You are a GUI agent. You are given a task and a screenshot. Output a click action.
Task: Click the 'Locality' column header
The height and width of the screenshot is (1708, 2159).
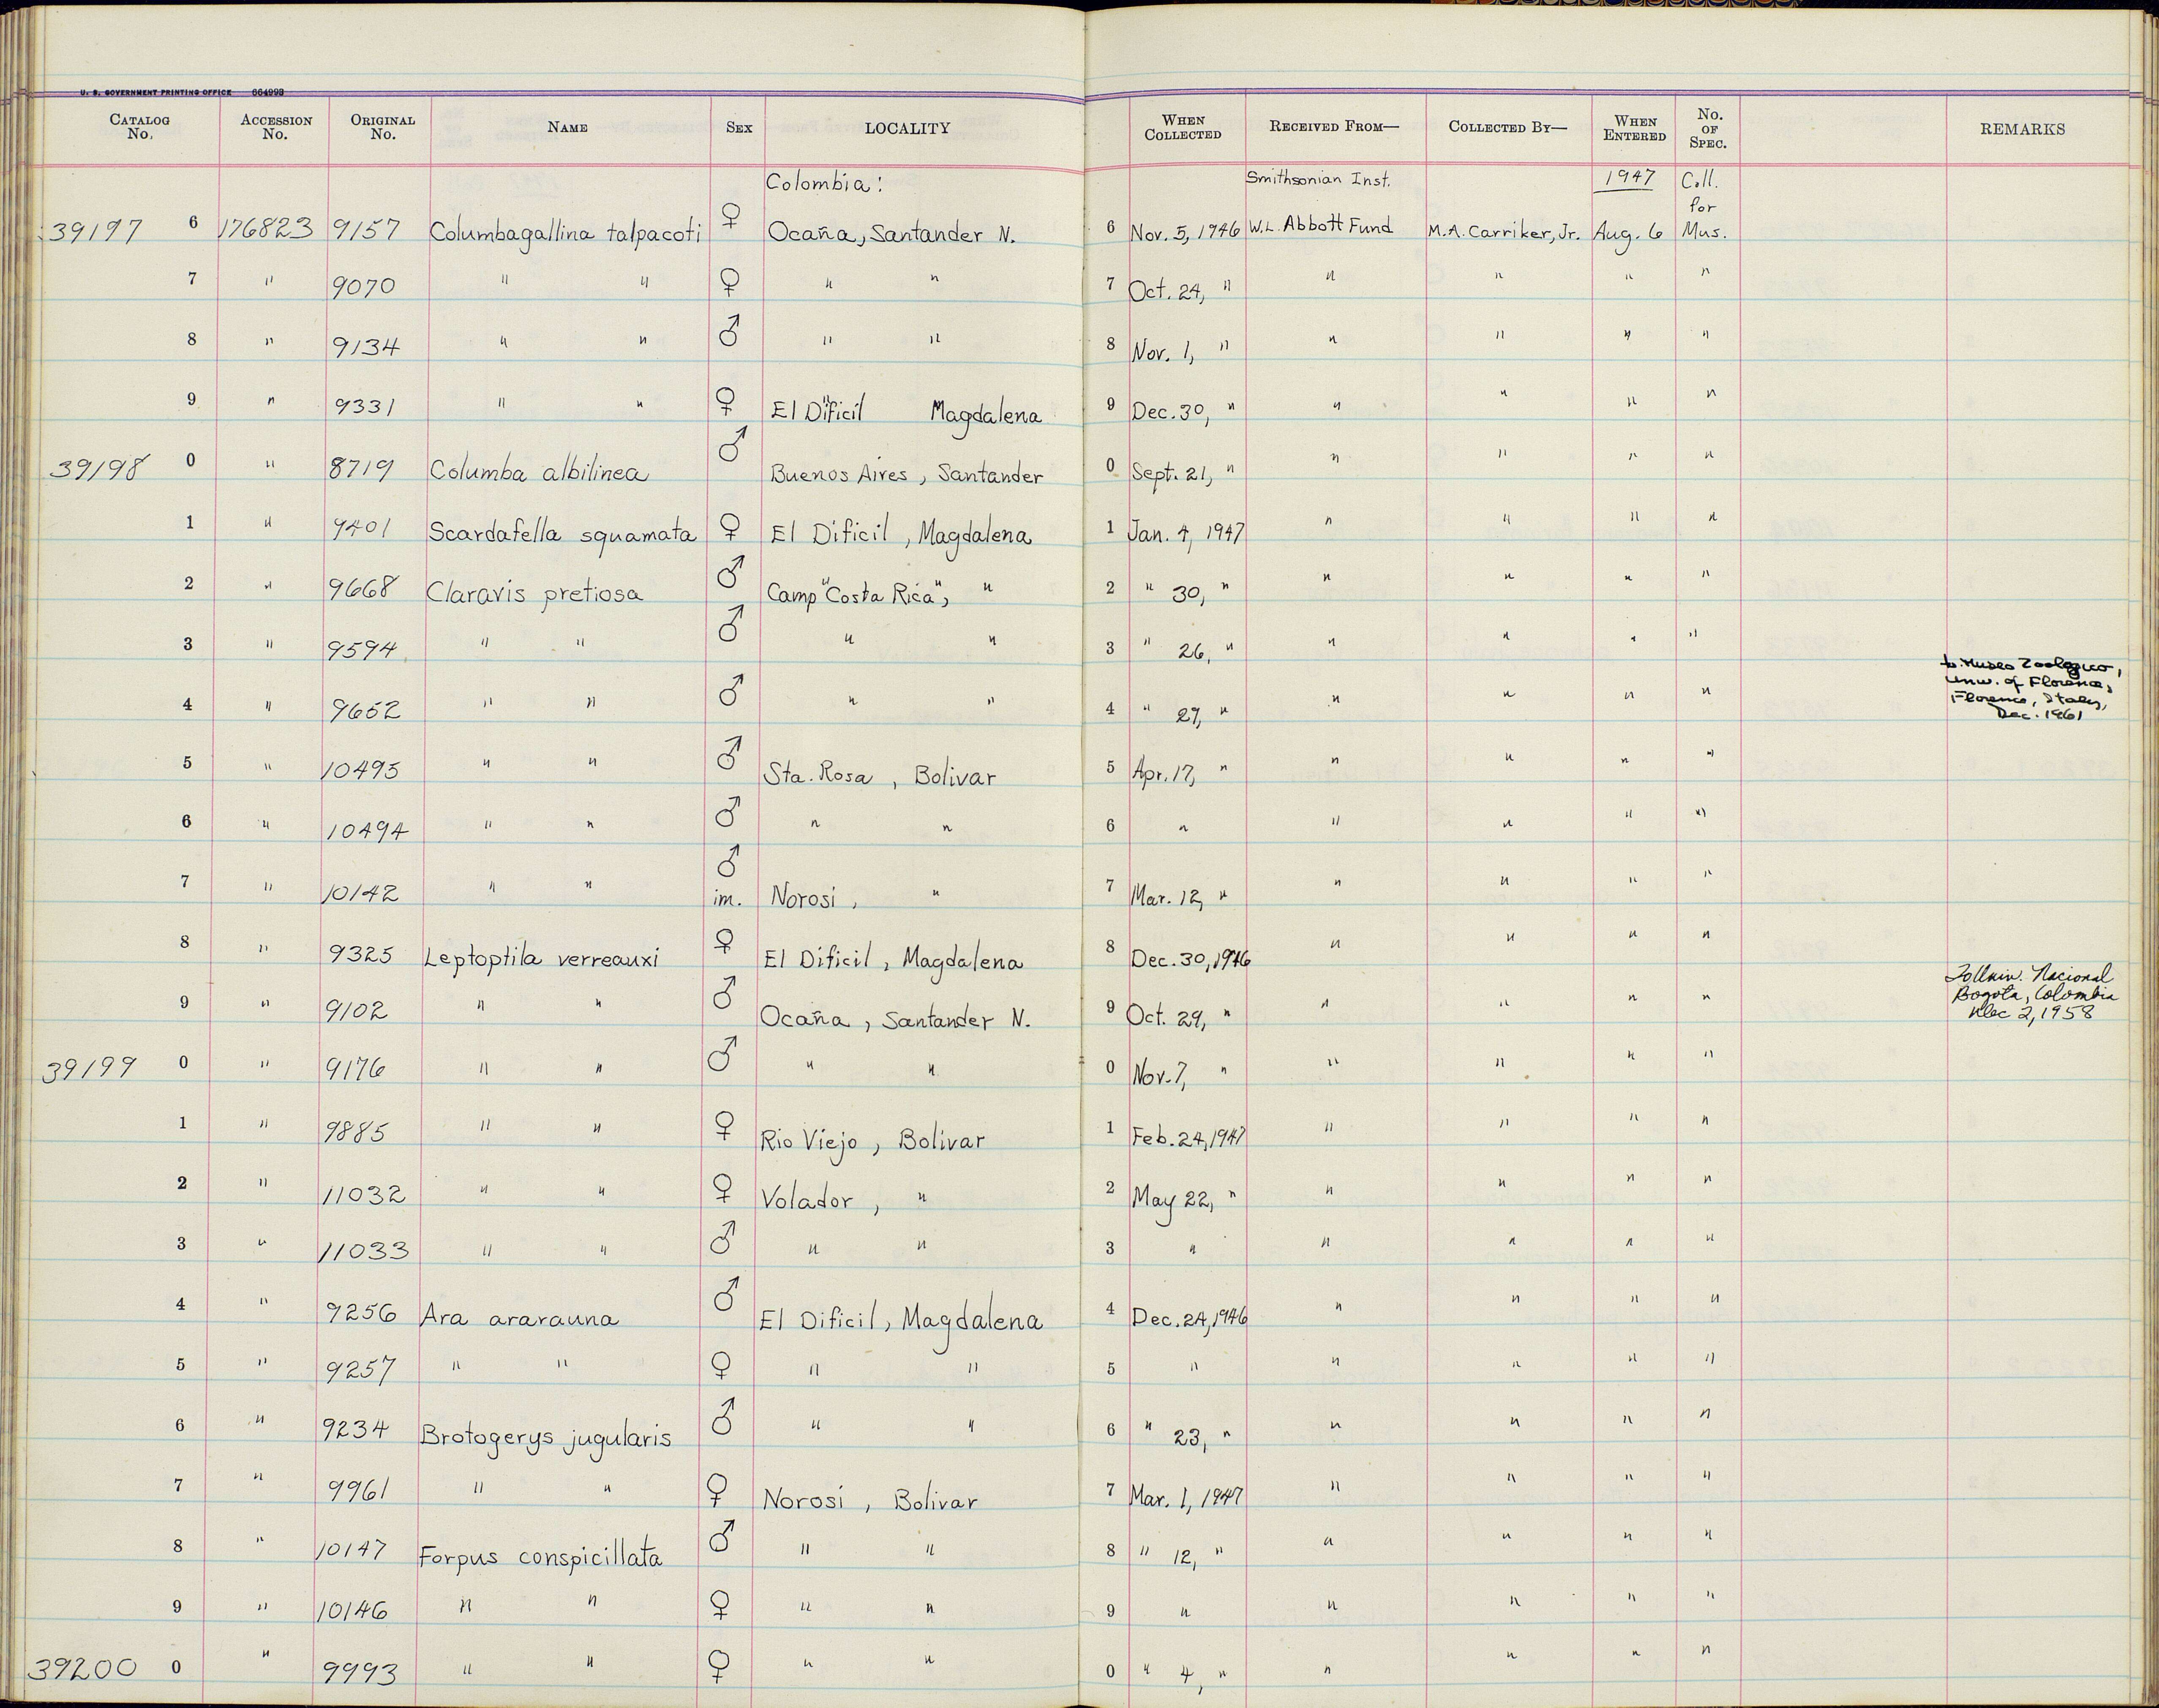[907, 128]
